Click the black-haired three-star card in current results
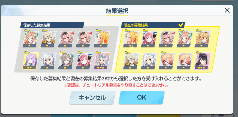 point(202,61)
